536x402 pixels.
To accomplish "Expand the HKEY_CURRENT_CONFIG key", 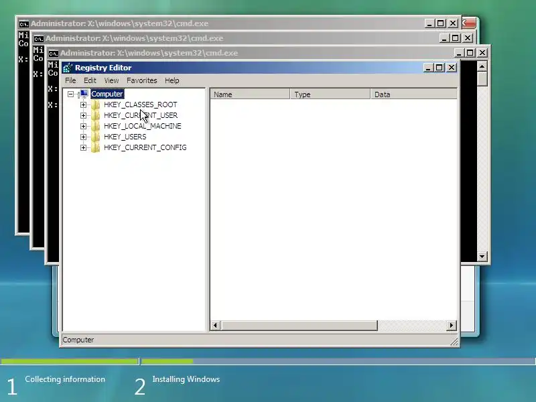I will point(83,147).
